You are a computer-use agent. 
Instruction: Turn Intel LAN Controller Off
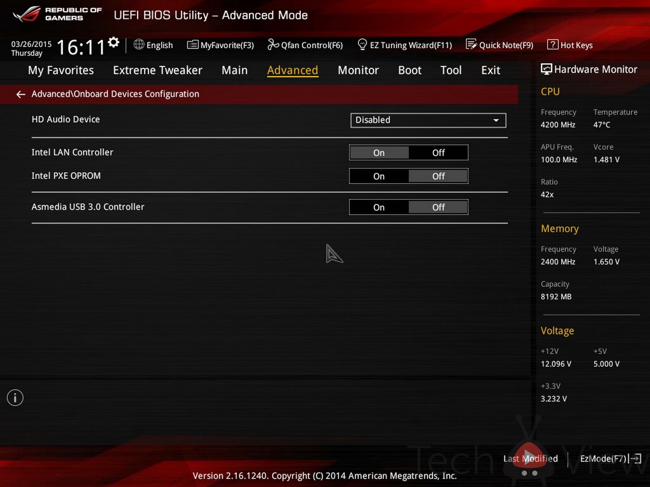438,153
